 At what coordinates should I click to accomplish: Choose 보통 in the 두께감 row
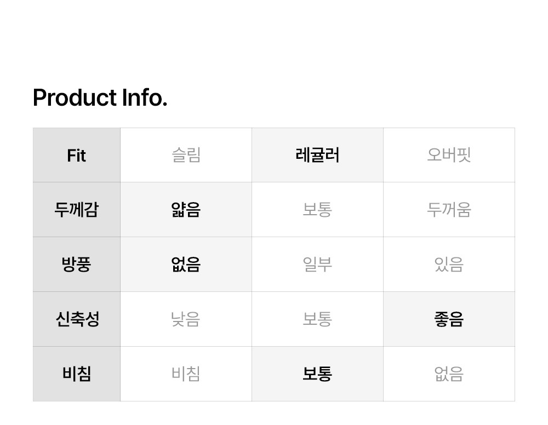(x=317, y=210)
